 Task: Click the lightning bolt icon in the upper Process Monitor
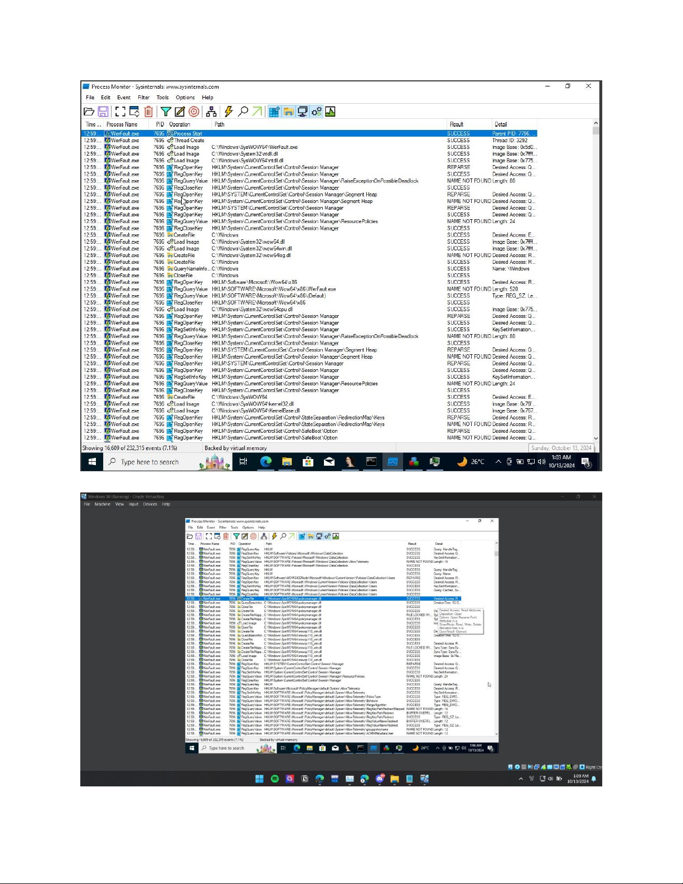[229, 112]
